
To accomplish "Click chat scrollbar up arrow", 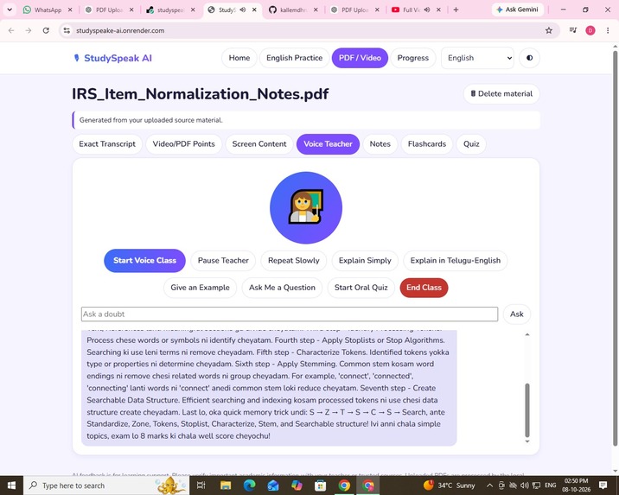I will (527, 334).
